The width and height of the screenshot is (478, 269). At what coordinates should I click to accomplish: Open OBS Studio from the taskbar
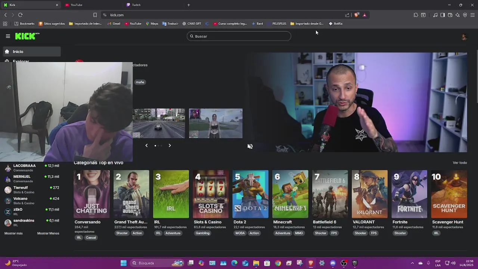pyautogui.click(x=344, y=263)
